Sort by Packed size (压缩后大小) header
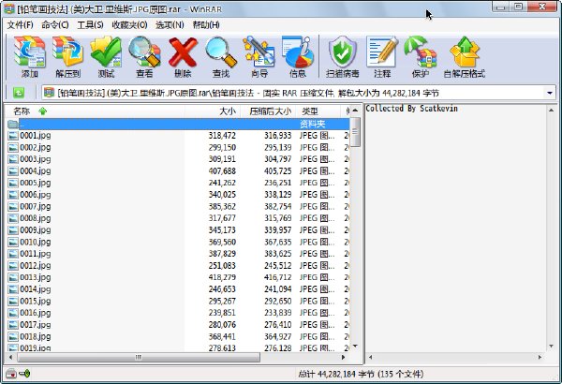562x384 pixels. click(268, 111)
